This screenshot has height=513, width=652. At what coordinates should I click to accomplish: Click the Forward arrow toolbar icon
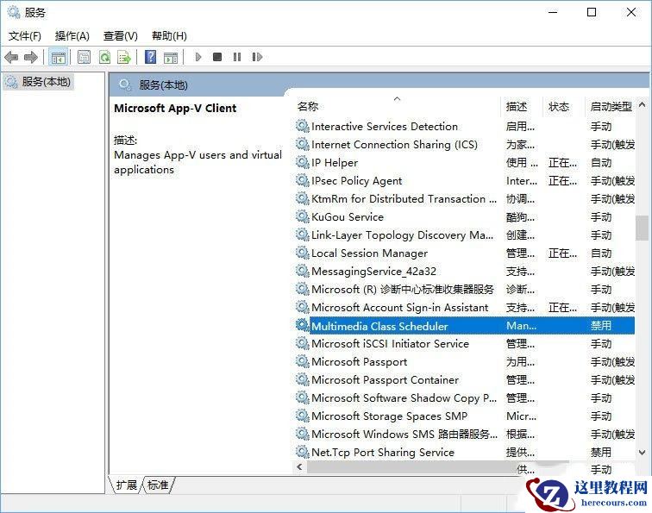31,57
